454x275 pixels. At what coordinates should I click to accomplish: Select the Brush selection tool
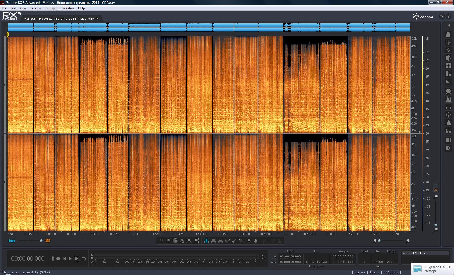tap(234, 241)
